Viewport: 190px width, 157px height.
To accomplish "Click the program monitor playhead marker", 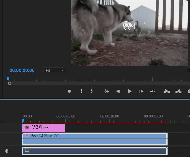I will (8, 79).
